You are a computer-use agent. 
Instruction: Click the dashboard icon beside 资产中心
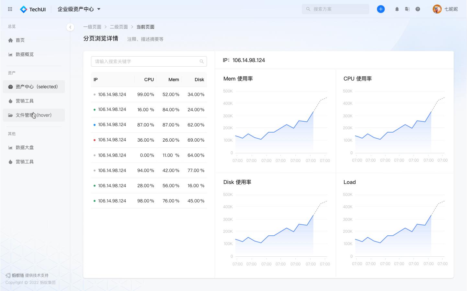(10, 87)
